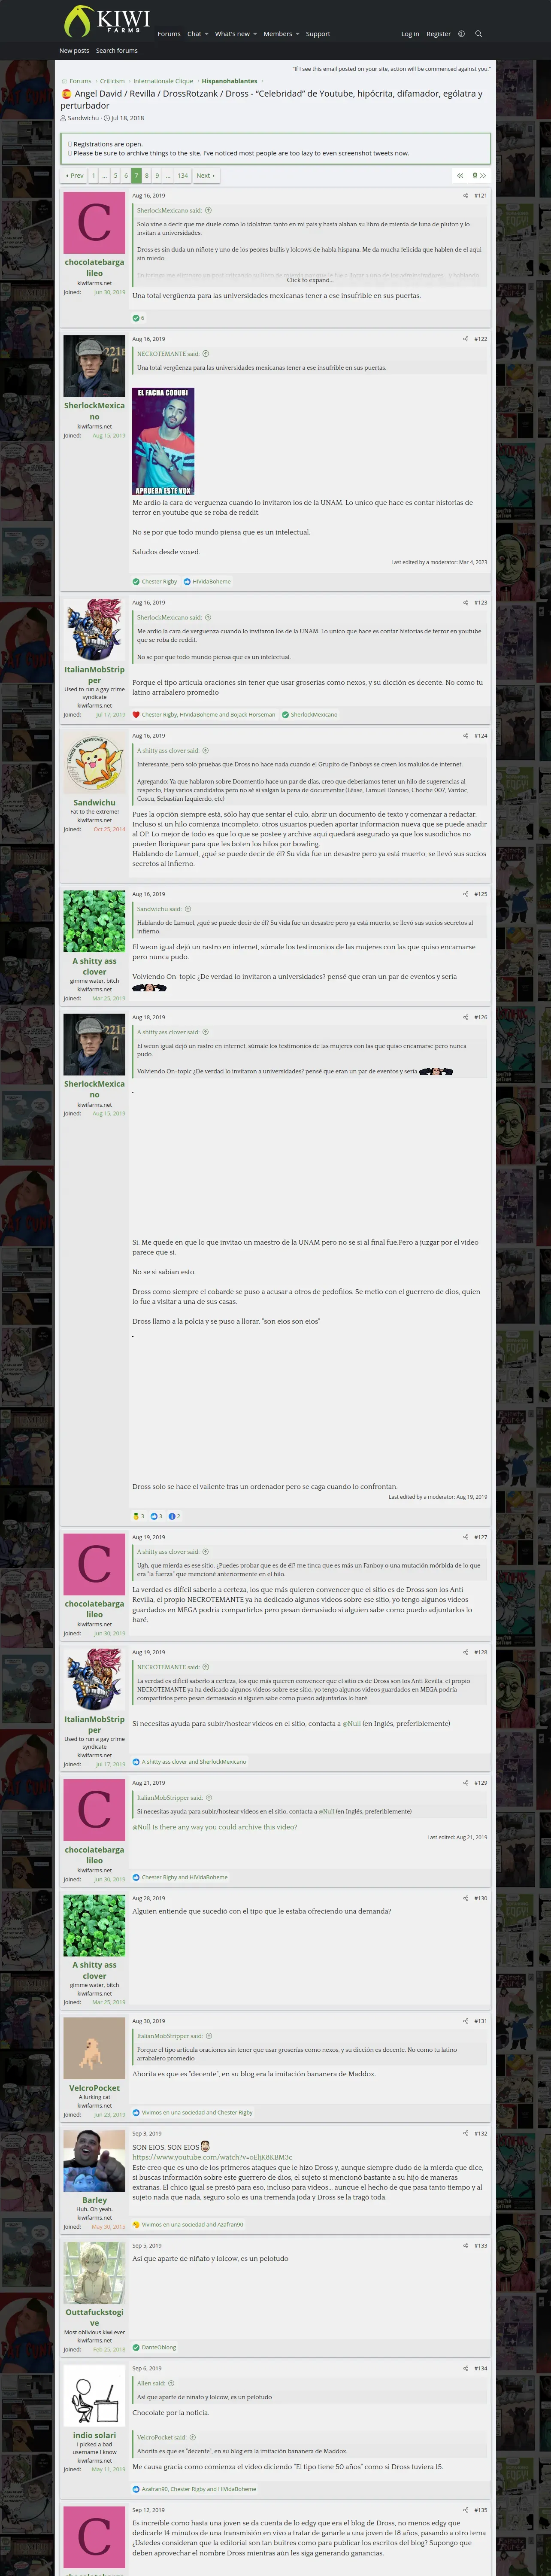
Task: Open indio solari's stick-figure avatar
Action: 94,2396
